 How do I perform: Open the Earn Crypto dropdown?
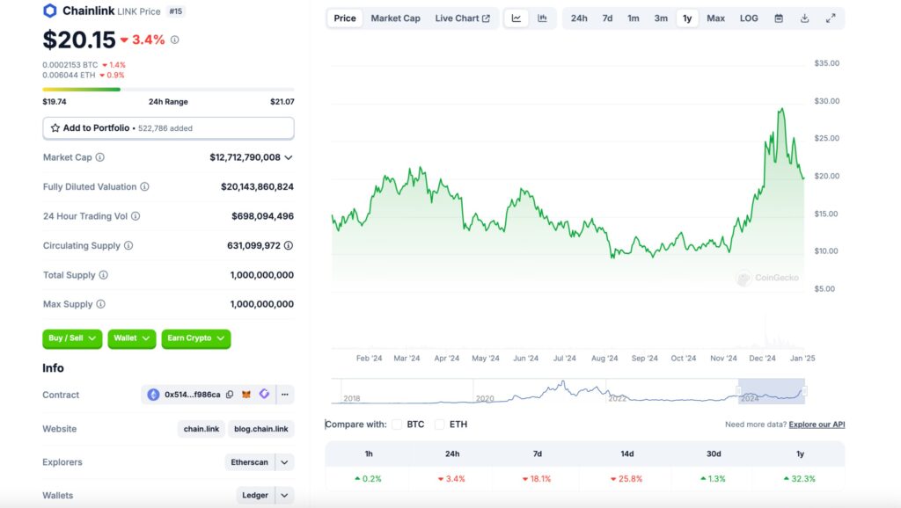196,338
